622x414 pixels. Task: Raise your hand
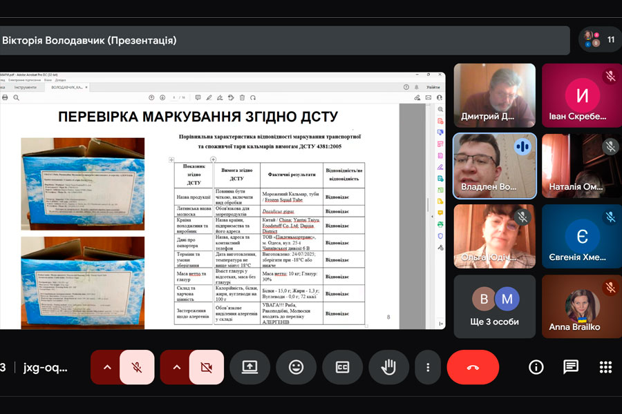(x=388, y=367)
